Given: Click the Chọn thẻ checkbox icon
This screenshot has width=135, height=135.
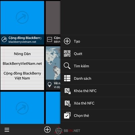Looking at the screenshot, I should 67,115.
